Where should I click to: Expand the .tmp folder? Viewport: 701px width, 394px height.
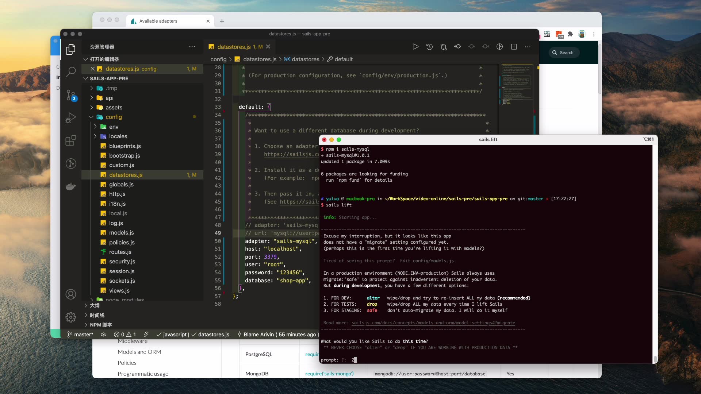click(111, 88)
